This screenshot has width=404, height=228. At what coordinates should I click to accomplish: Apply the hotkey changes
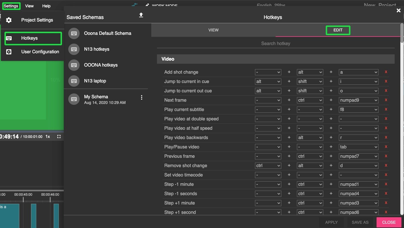pyautogui.click(x=331, y=222)
